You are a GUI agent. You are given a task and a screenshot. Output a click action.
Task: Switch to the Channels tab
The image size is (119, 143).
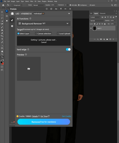point(103,13)
